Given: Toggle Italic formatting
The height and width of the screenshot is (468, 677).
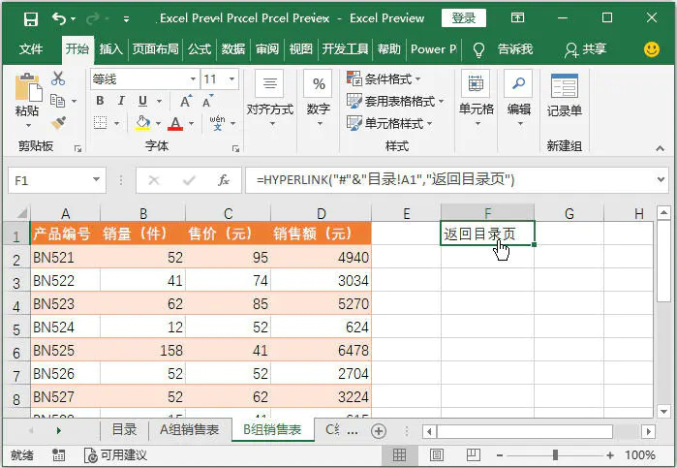Looking at the screenshot, I should tap(121, 101).
